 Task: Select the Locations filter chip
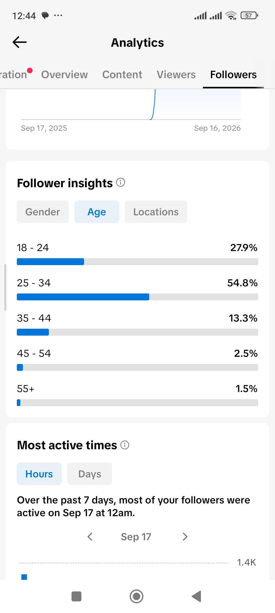(x=156, y=212)
